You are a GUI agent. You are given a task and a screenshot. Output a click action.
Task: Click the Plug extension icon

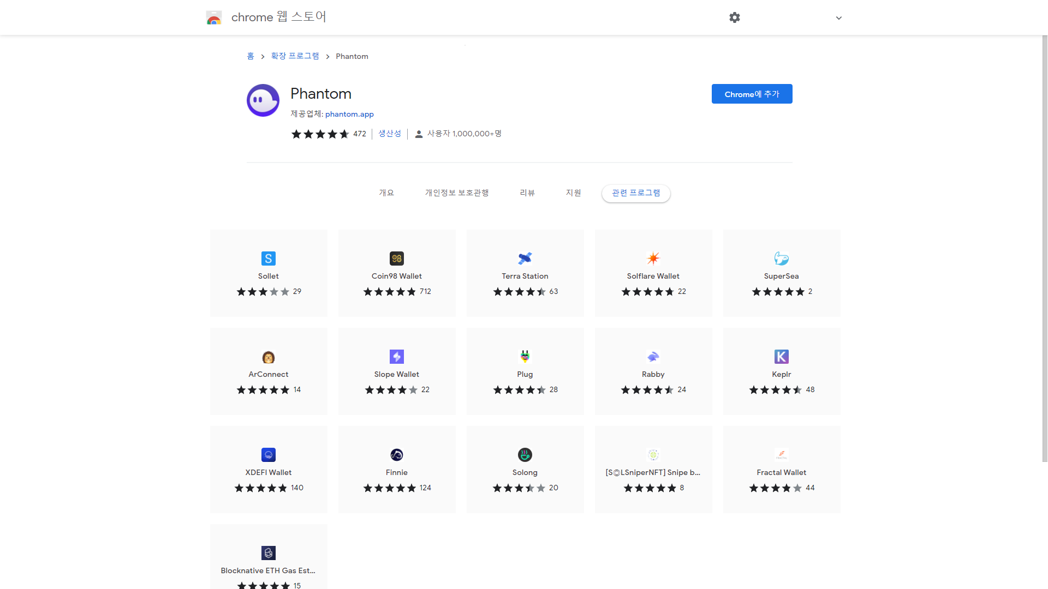(525, 357)
